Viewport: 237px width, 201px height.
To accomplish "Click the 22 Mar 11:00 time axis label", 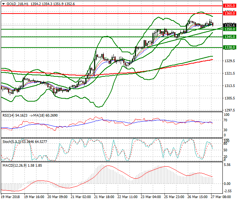I will (127, 197).
